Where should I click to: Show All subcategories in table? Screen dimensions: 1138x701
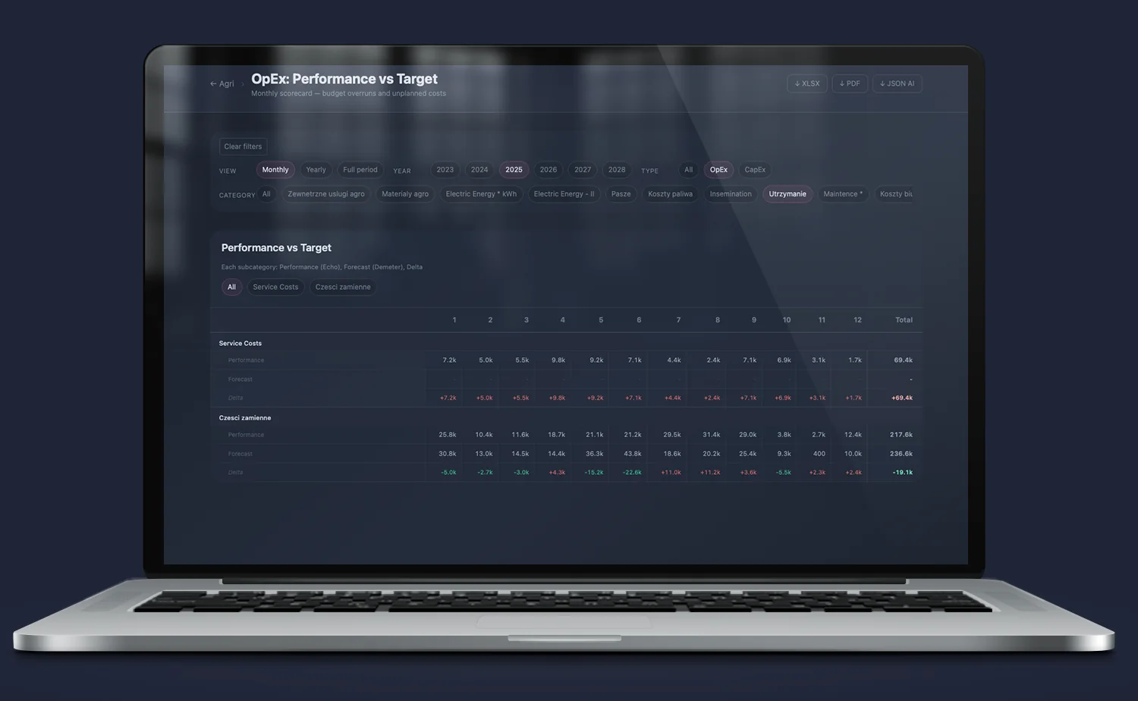tap(231, 287)
